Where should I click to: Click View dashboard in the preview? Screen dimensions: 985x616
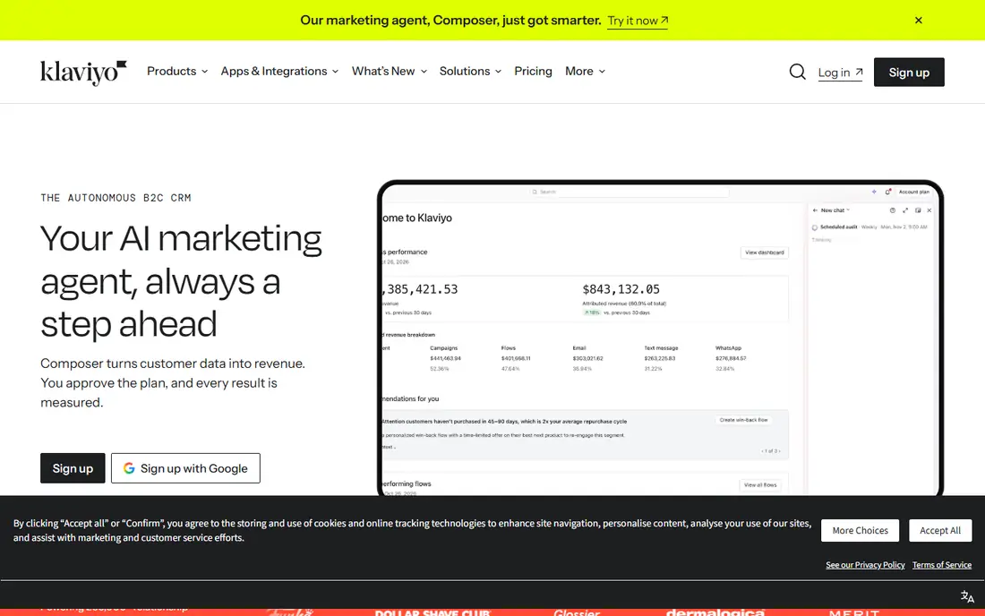pyautogui.click(x=765, y=252)
